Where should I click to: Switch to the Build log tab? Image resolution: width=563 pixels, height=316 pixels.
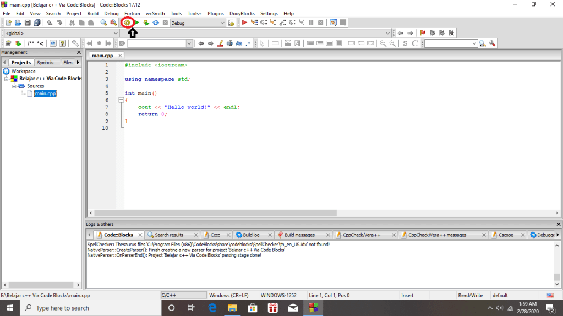coord(251,235)
